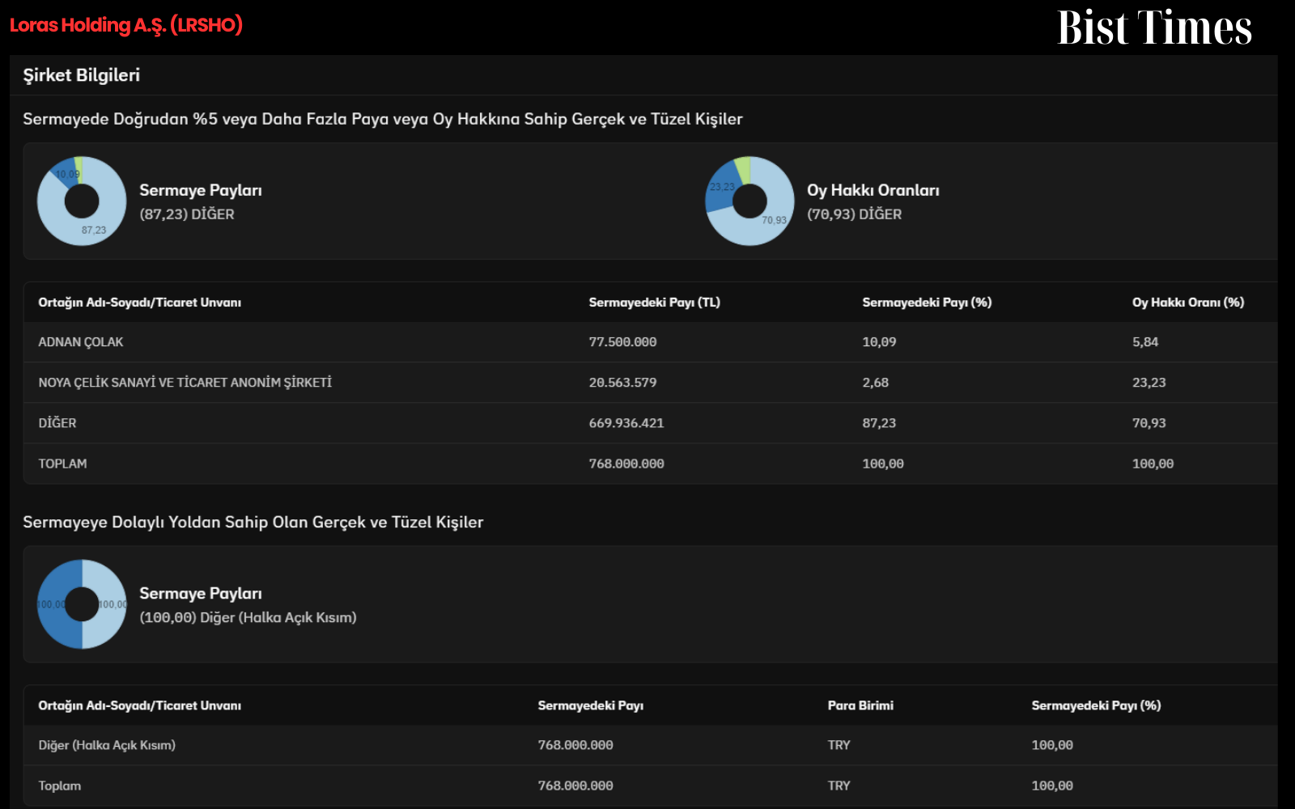Sort by Sermayedeki Payı (TL) column
1295x809 pixels.
654,303
